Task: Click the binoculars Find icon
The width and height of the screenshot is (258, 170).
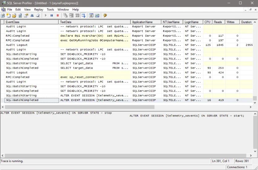Action: point(32,16)
